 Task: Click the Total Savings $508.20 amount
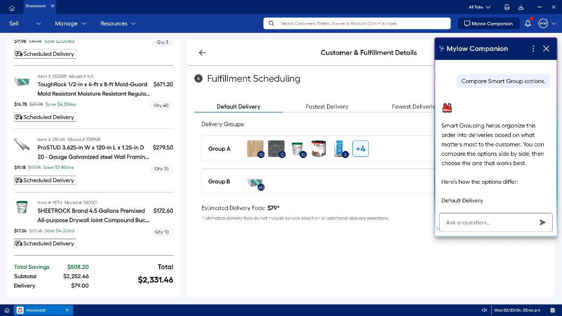[78, 267]
